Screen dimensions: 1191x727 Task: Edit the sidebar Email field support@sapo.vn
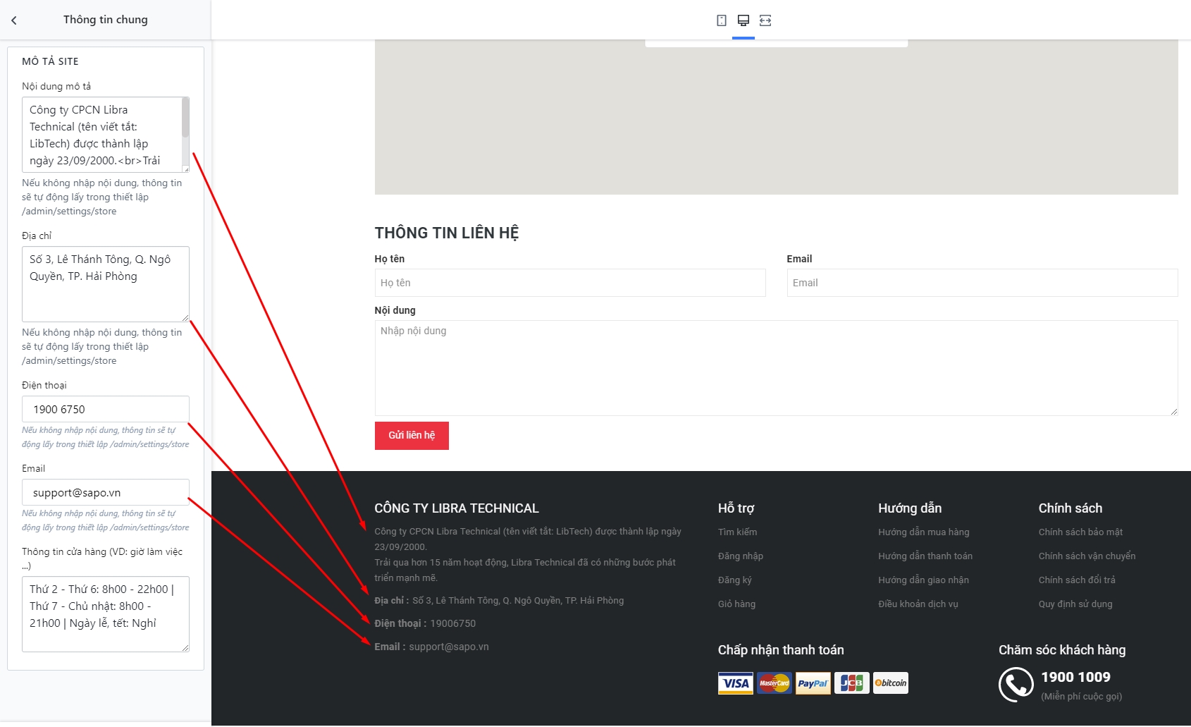coord(106,492)
